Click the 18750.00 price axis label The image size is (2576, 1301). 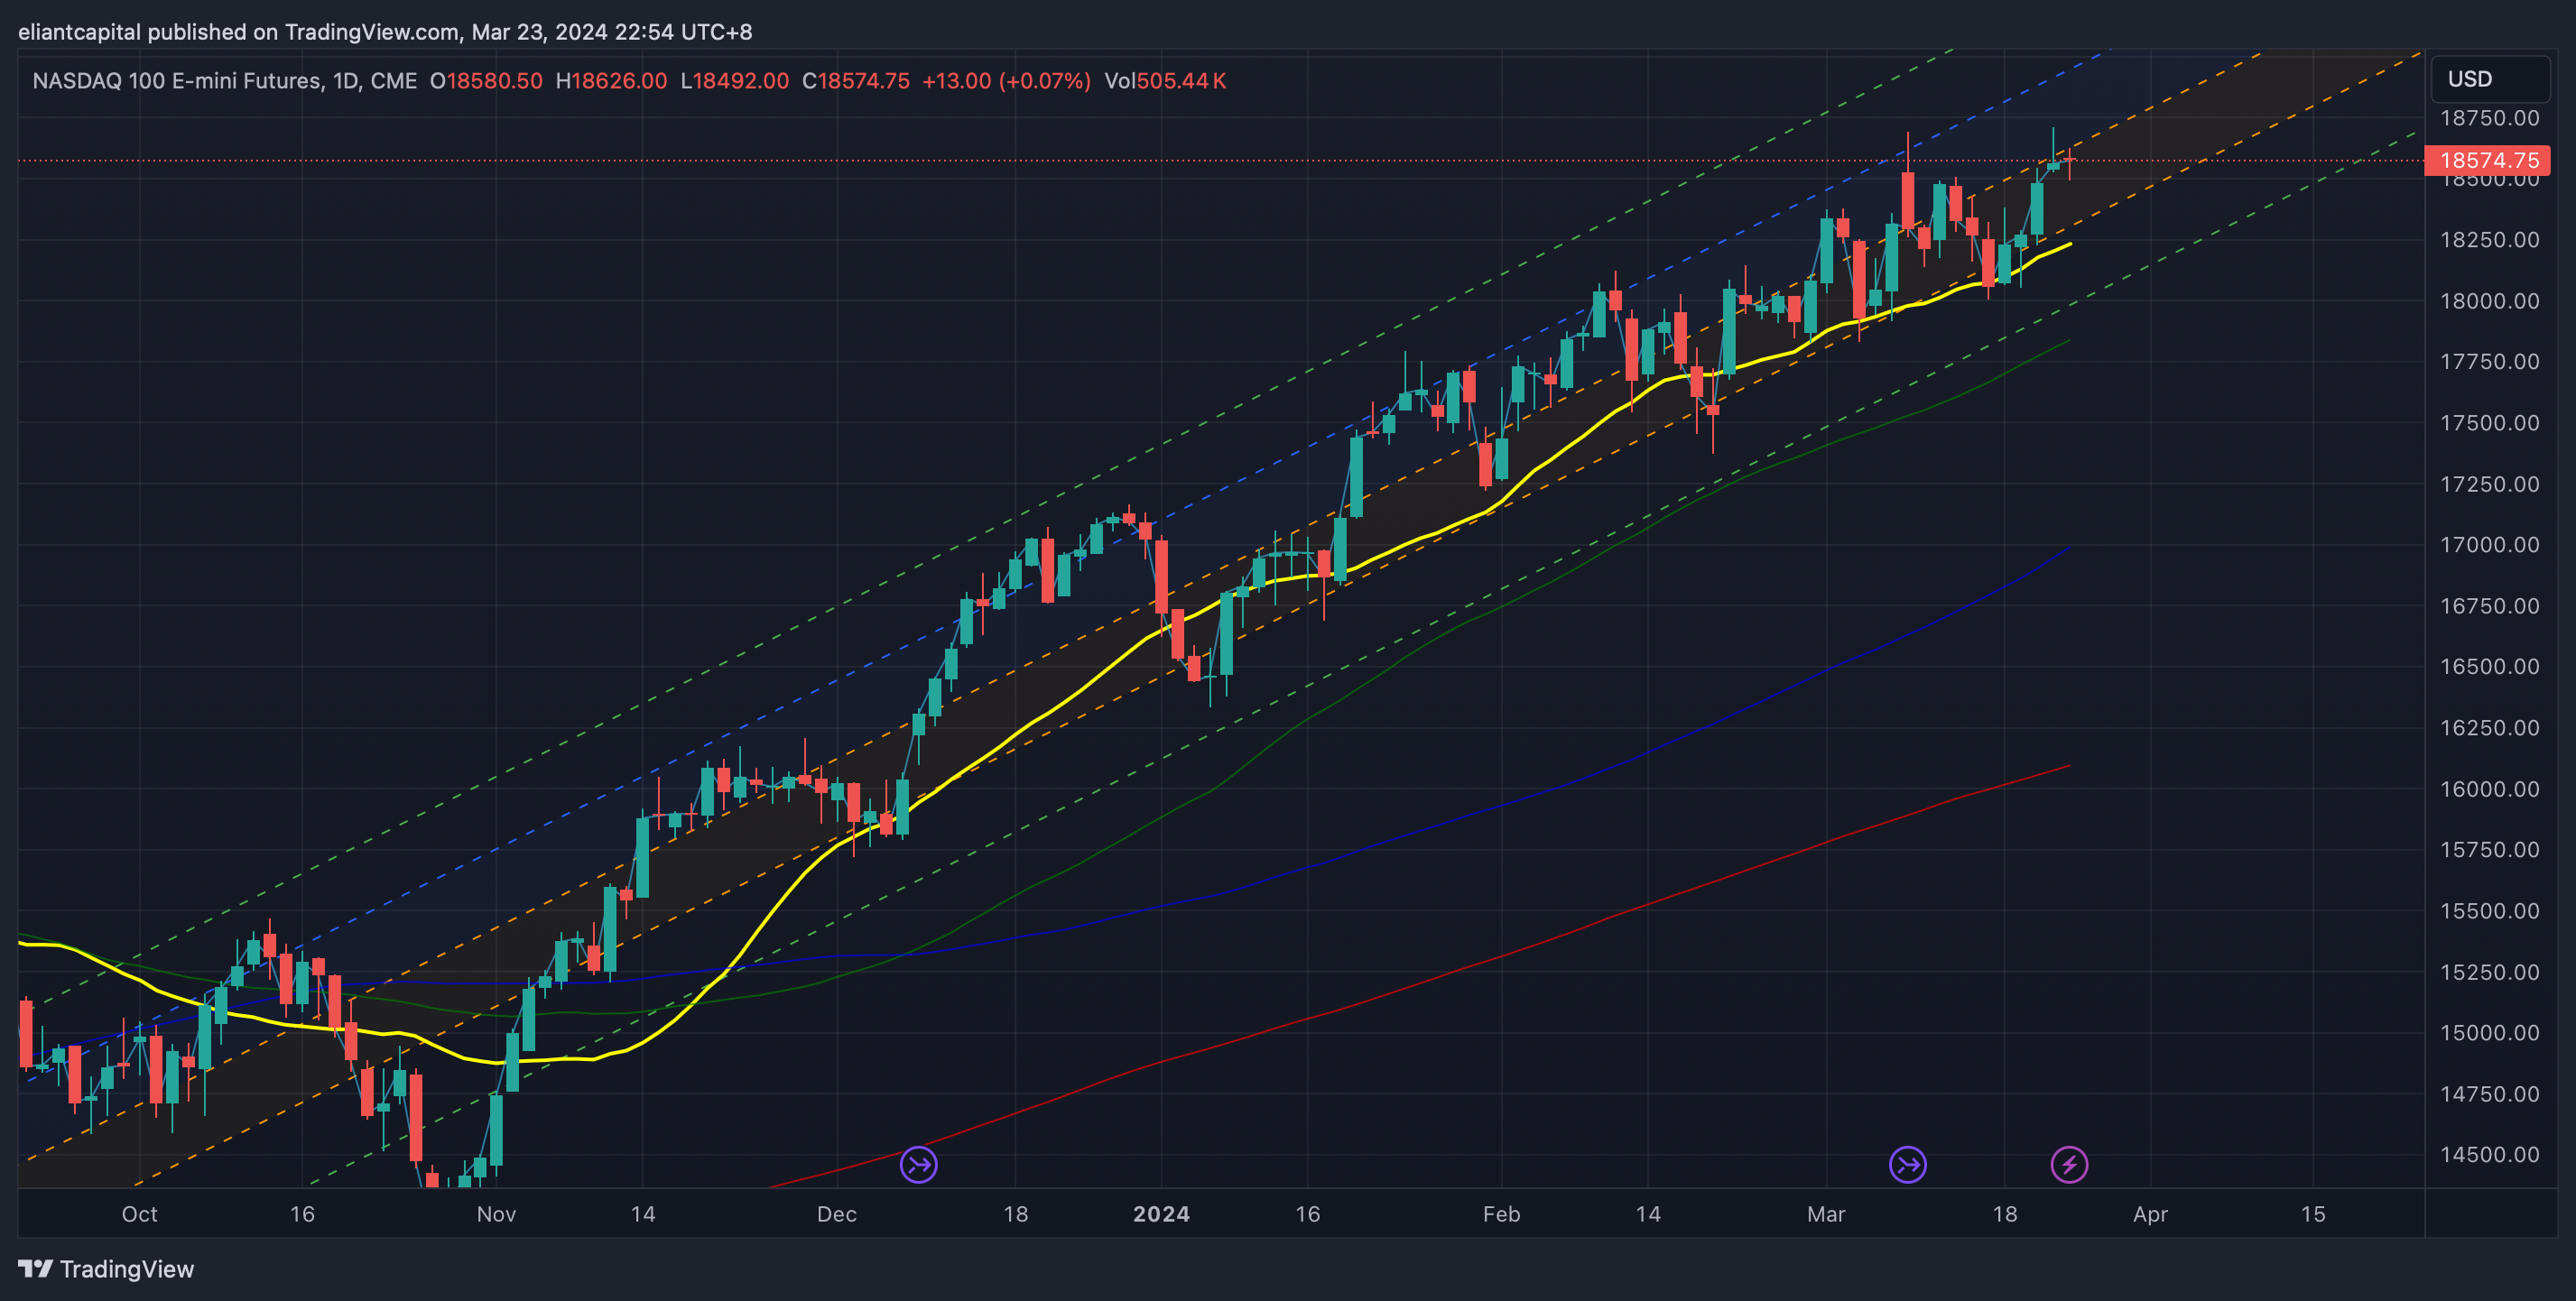(2488, 118)
